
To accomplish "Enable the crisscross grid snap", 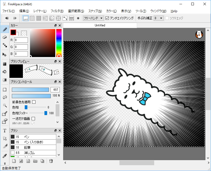I will [x=39, y=18].
